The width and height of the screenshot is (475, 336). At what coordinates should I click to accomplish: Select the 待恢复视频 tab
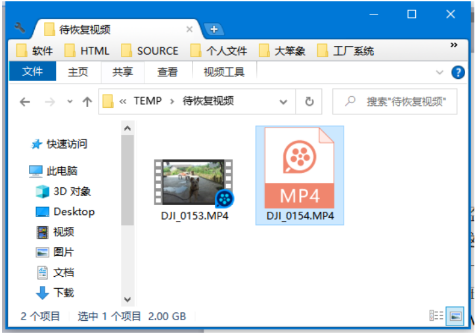[x=117, y=30]
